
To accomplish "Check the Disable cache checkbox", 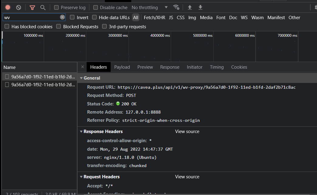I will coord(96,7).
